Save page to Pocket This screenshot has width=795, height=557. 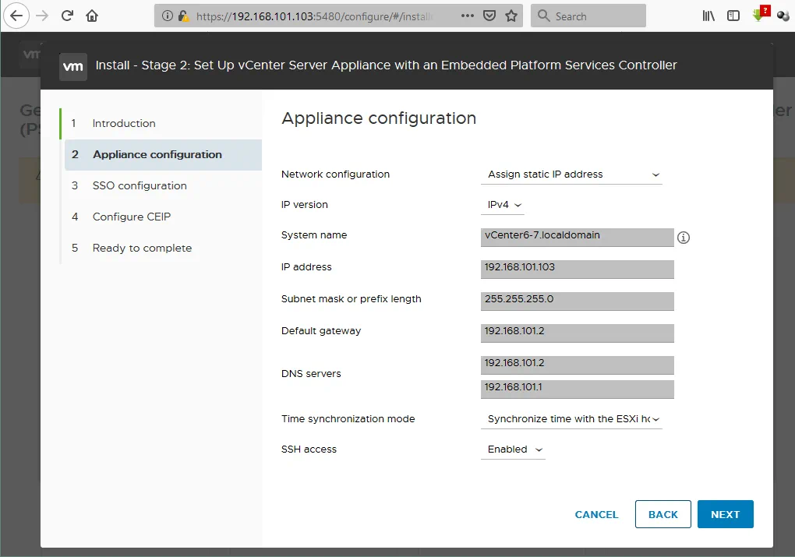(489, 16)
